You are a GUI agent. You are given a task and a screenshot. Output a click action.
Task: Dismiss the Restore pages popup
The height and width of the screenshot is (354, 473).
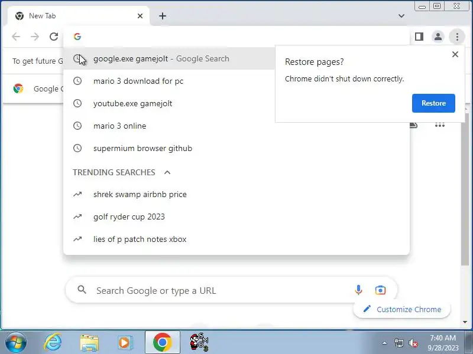pyautogui.click(x=455, y=54)
